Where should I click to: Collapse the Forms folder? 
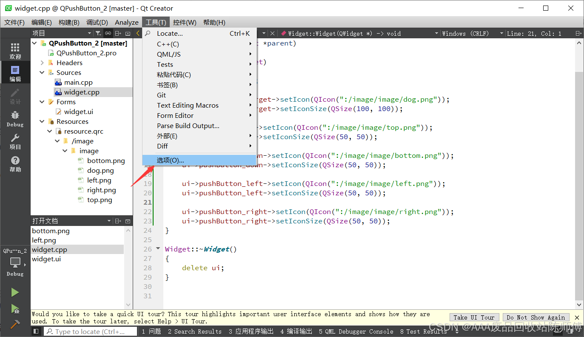point(42,102)
